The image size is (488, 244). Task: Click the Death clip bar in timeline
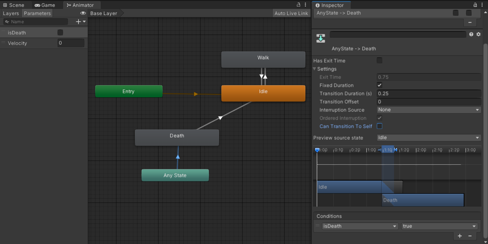point(423,200)
